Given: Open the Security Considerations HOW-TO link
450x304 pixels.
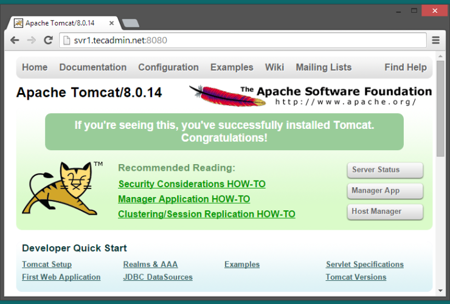Looking at the screenshot, I should 192,184.
